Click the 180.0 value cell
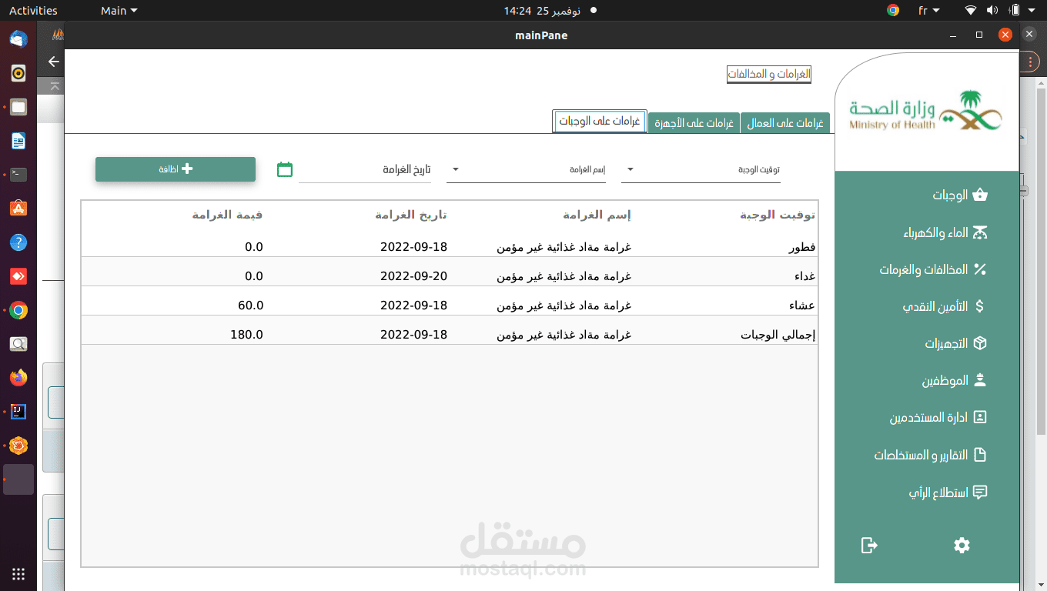Screen dimensions: 1047x591 pos(246,335)
